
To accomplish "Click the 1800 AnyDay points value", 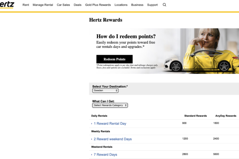I will pos(216,123).
